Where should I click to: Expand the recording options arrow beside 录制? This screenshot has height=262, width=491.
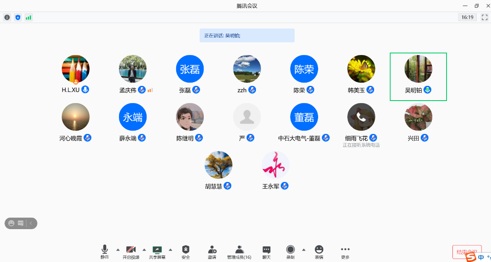[304, 249]
